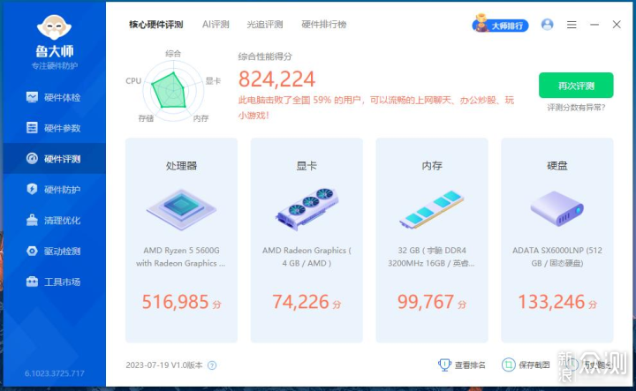Screen dimensions: 636x391
Task: Click the memory stick illustration
Action: click(432, 209)
